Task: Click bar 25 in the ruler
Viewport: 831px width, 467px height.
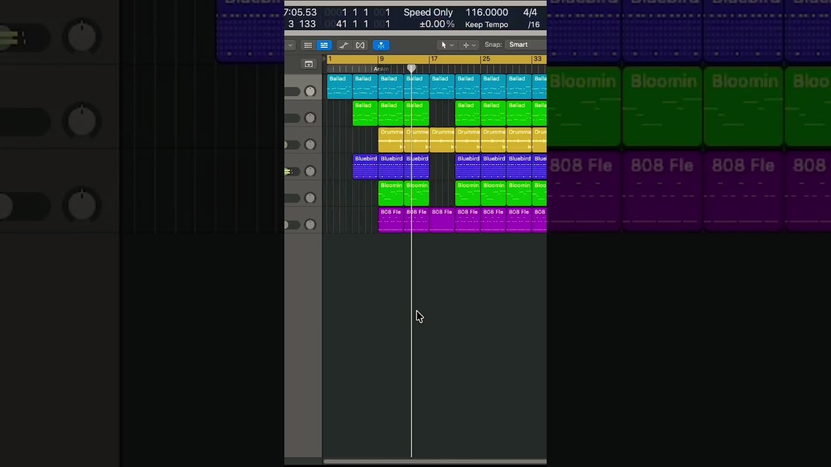Action: (x=485, y=59)
